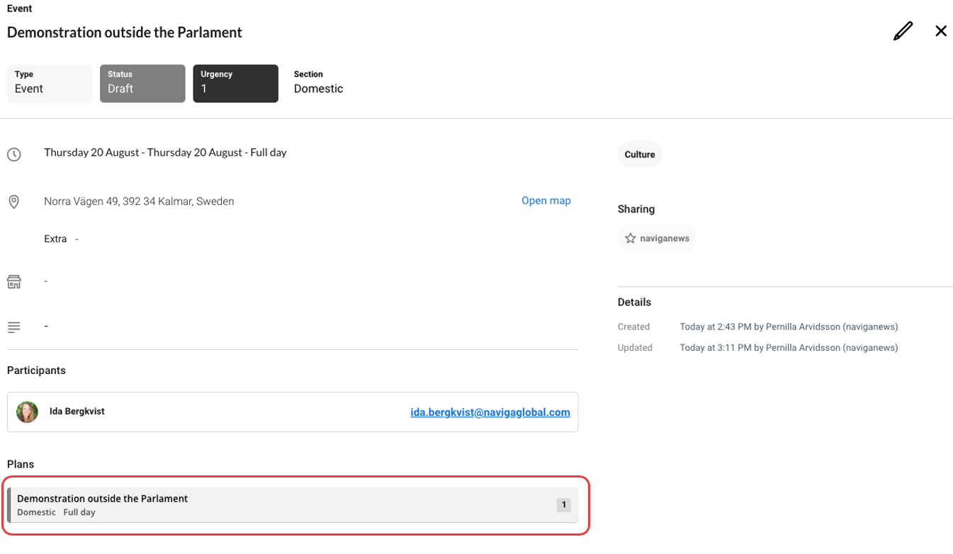Click the Section Domestic field

318,84
